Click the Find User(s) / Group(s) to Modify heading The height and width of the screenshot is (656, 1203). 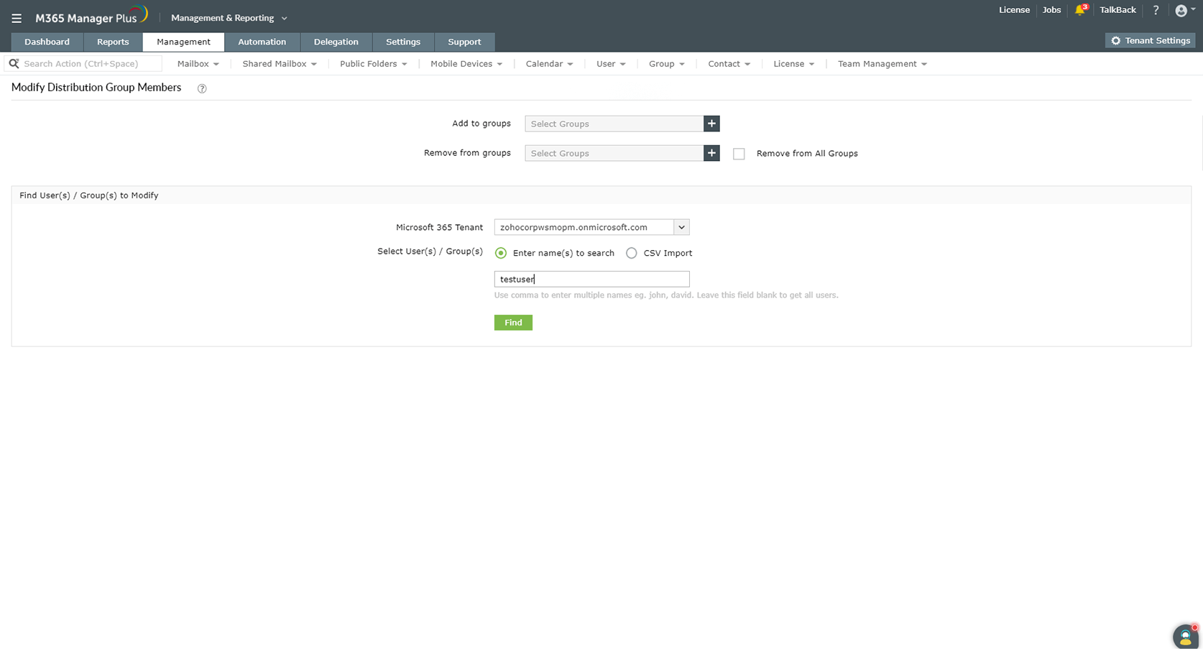coord(89,195)
